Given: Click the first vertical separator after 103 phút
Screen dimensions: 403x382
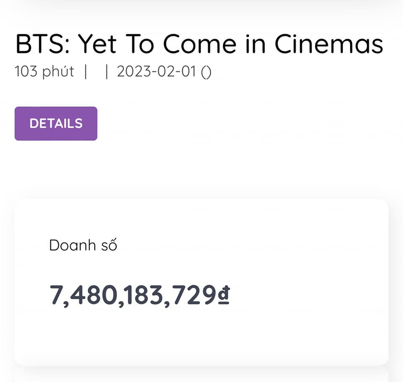Looking at the screenshot, I should point(85,73).
